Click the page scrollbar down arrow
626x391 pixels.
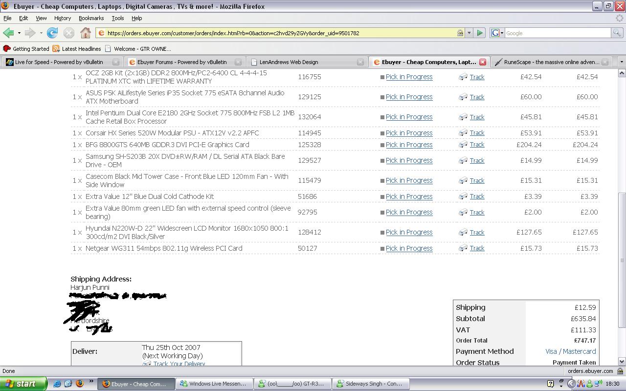click(x=622, y=361)
